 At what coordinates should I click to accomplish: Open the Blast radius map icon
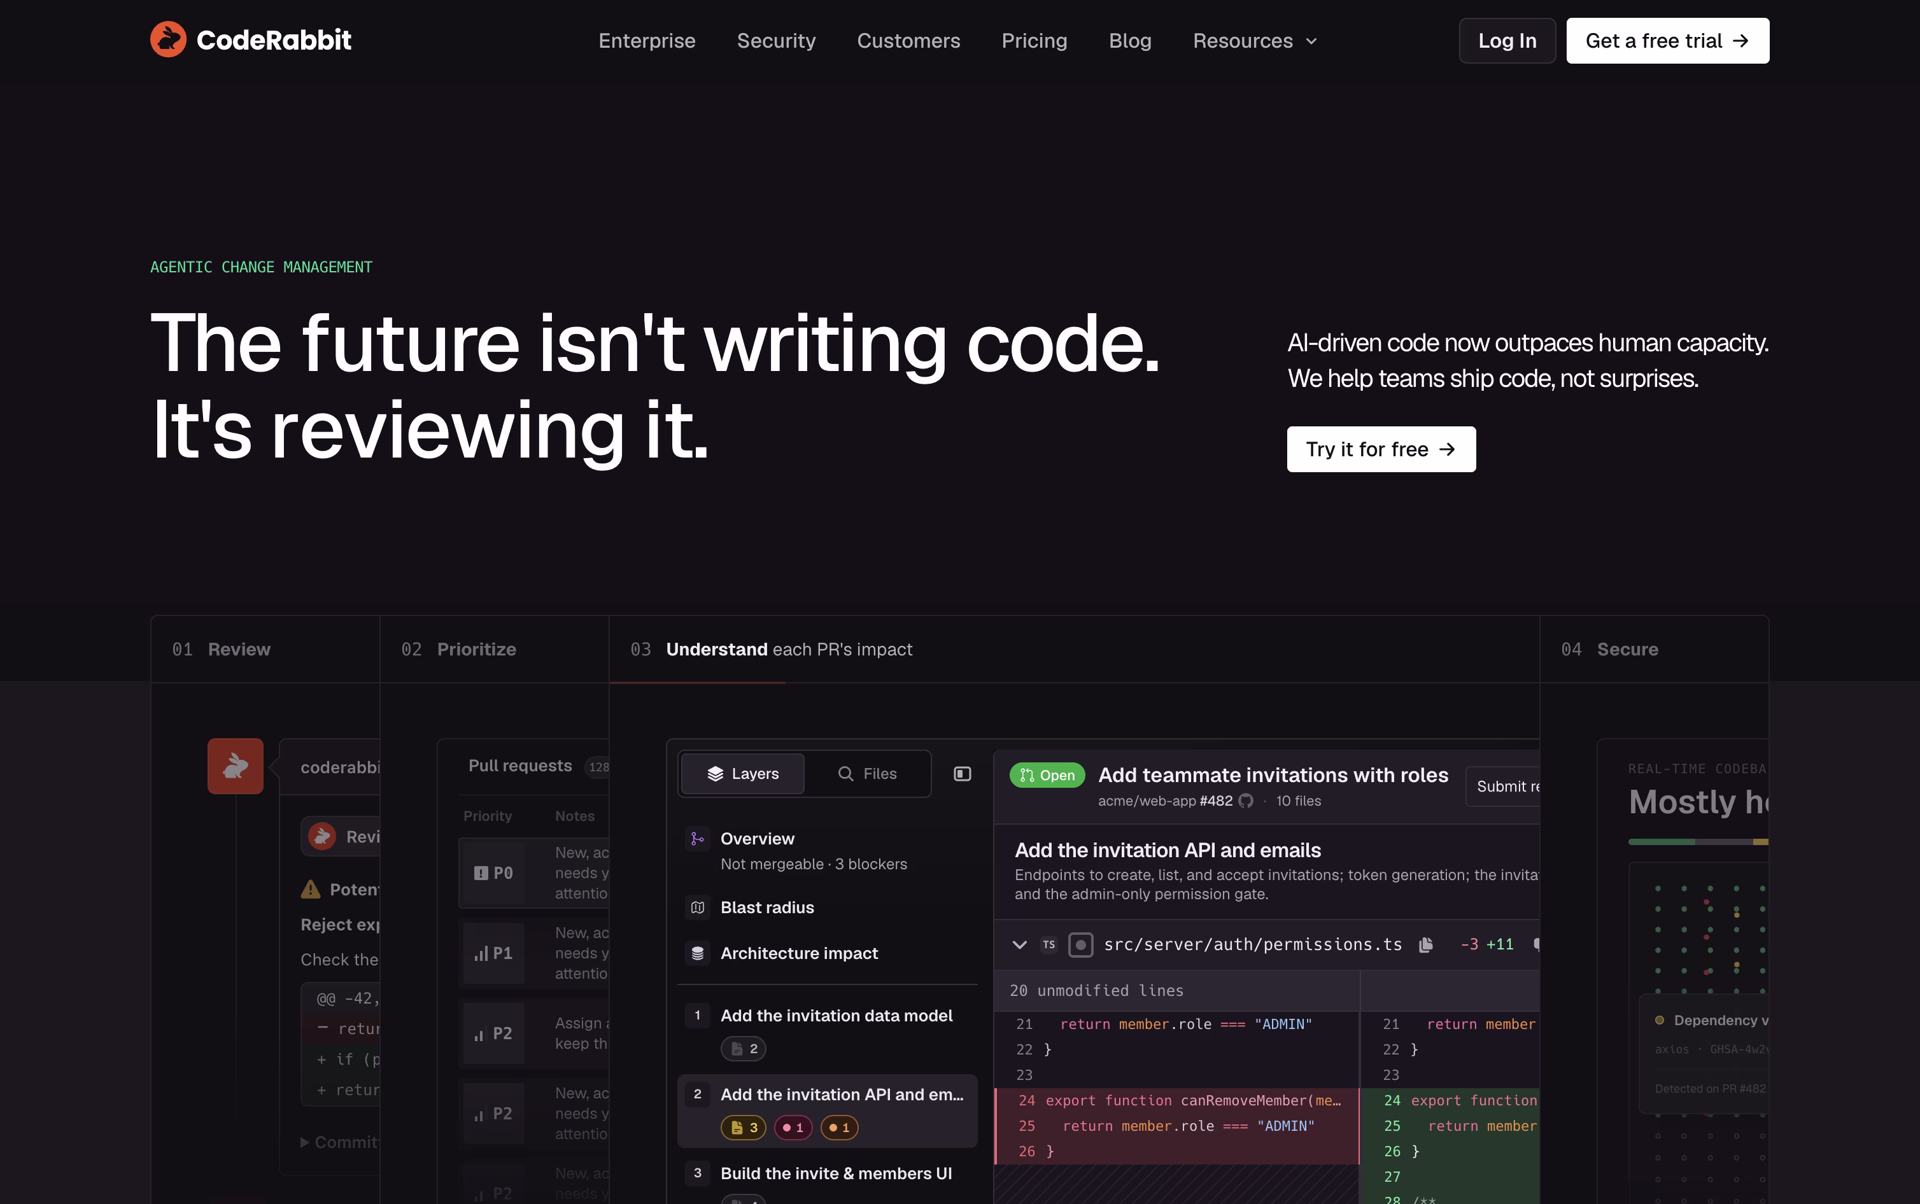pos(697,907)
